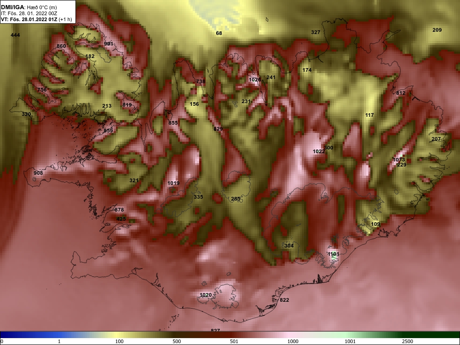Click the map value 335
The width and height of the screenshot is (460, 345).
click(198, 197)
